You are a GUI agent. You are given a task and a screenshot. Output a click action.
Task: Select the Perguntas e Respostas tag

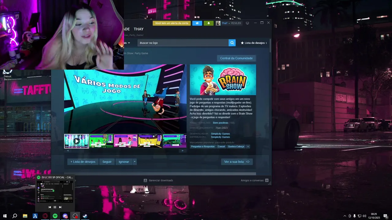click(203, 147)
